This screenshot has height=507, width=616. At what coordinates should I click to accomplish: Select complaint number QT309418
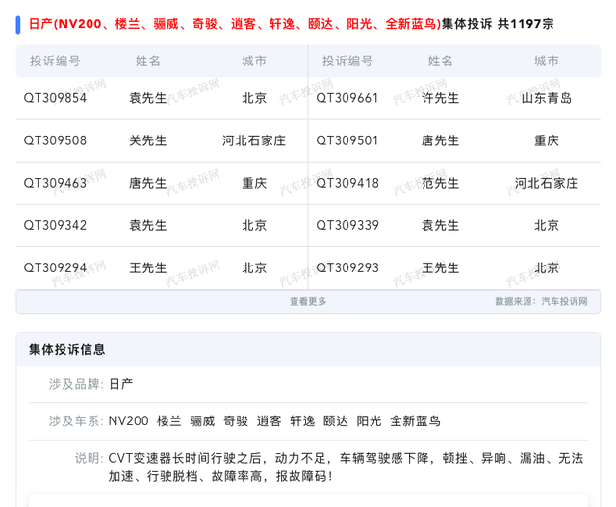point(347,183)
